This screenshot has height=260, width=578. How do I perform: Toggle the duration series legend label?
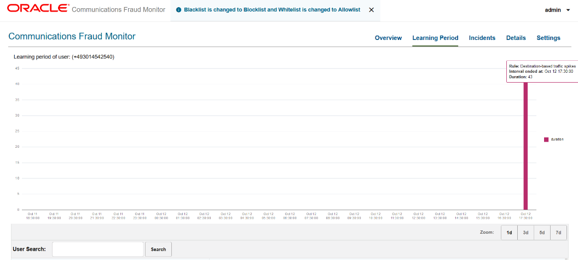[x=557, y=140]
